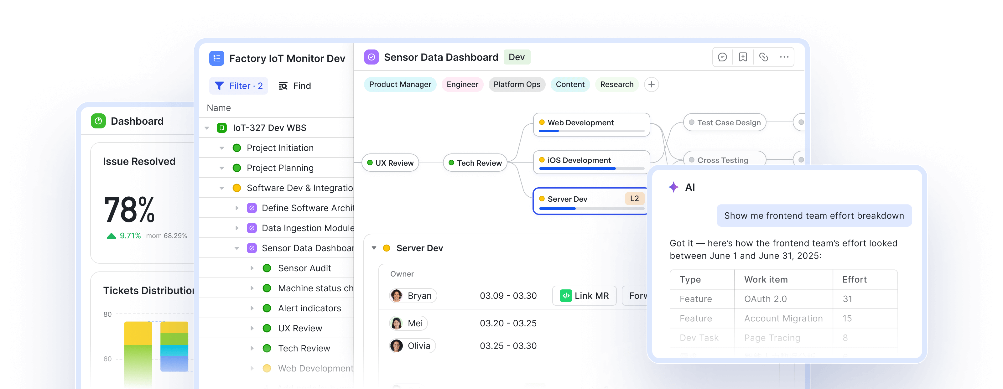Collapse the Server Dev section
This screenshot has width=1003, height=389.
pyautogui.click(x=374, y=248)
